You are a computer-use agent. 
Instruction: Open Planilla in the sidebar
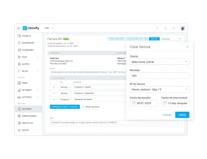[x=26, y=36]
